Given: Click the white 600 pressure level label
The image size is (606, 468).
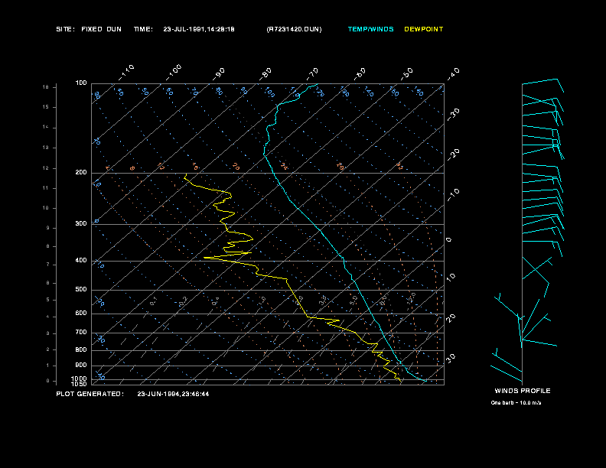Looking at the screenshot, I should [x=81, y=314].
